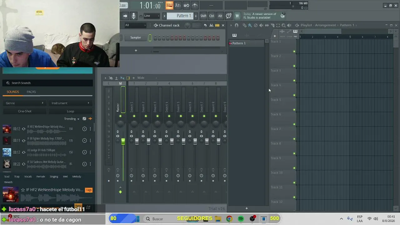Open the Playlist options arrow menu

[231, 25]
